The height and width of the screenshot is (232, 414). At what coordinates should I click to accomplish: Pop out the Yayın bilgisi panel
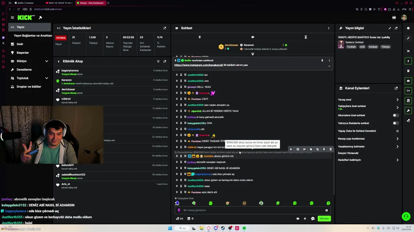396,28
